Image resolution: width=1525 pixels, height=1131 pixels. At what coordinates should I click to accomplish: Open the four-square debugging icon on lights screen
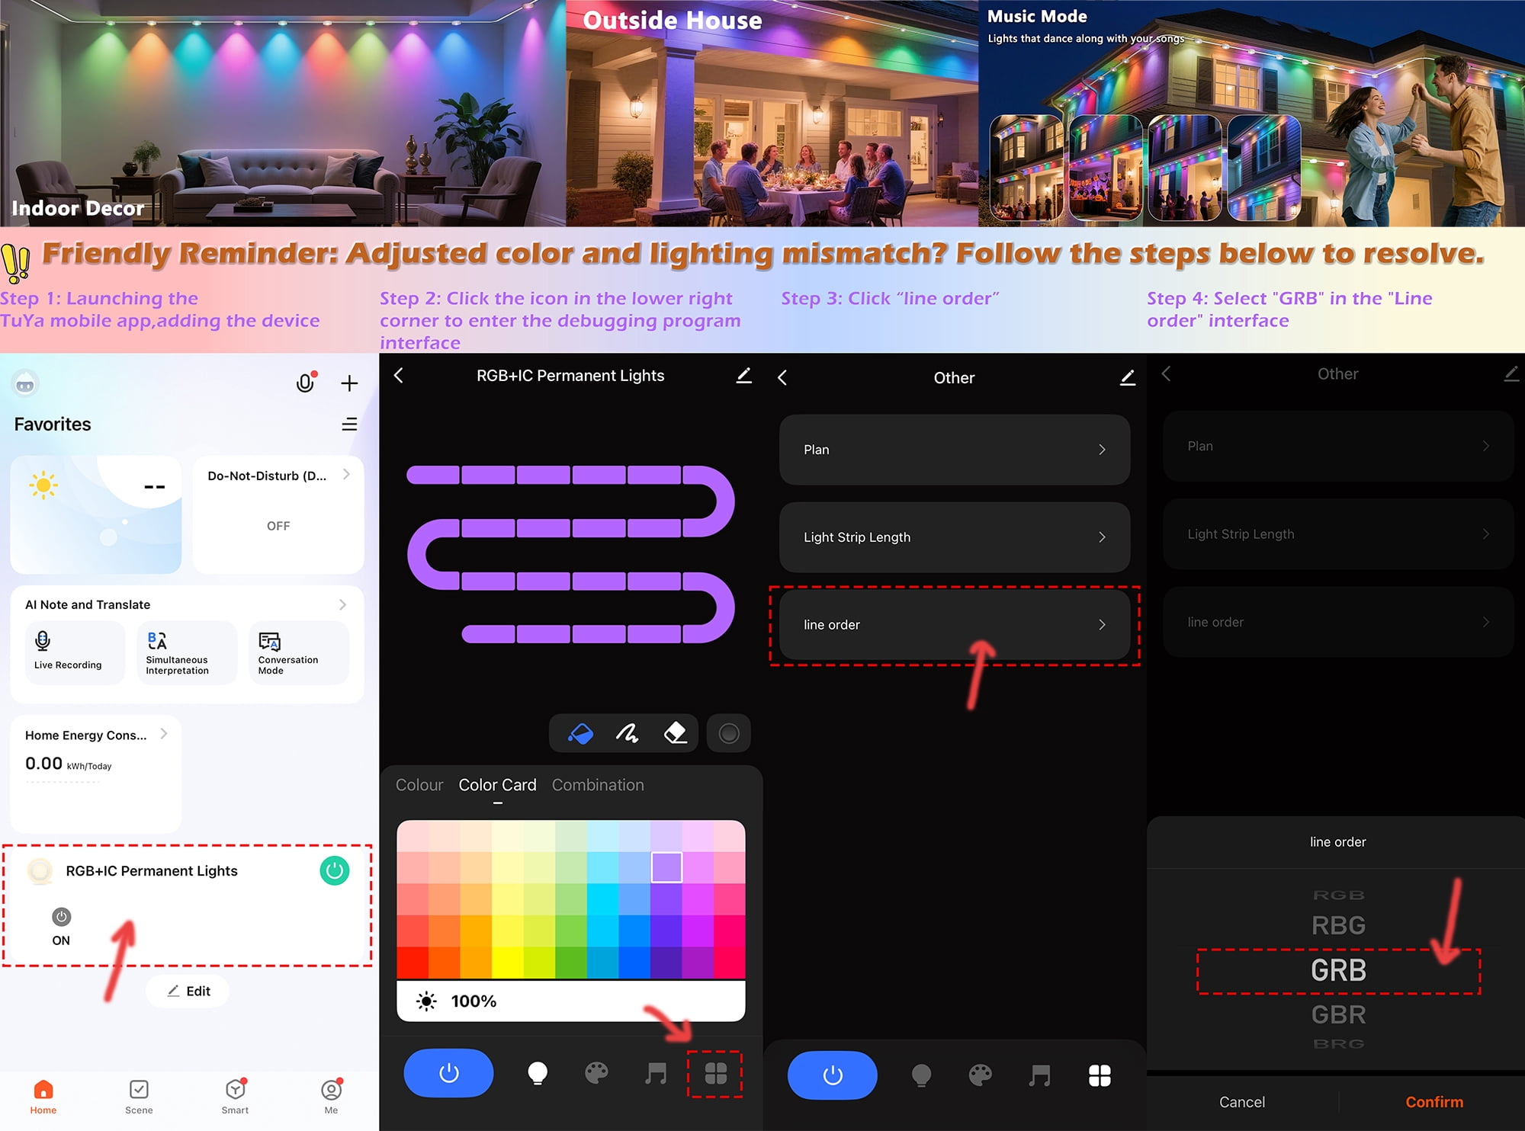[715, 1073]
